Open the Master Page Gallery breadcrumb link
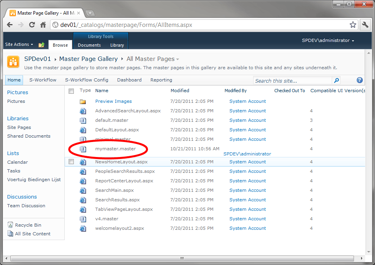This screenshot has height=265, width=375. 88,59
